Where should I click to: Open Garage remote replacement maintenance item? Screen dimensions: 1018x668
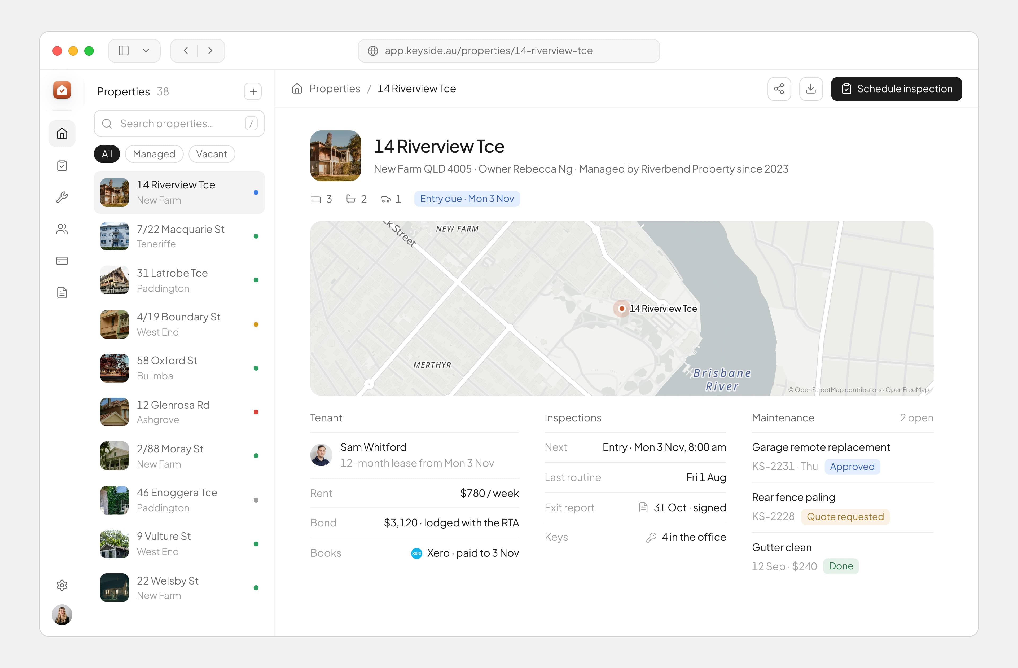842,457
